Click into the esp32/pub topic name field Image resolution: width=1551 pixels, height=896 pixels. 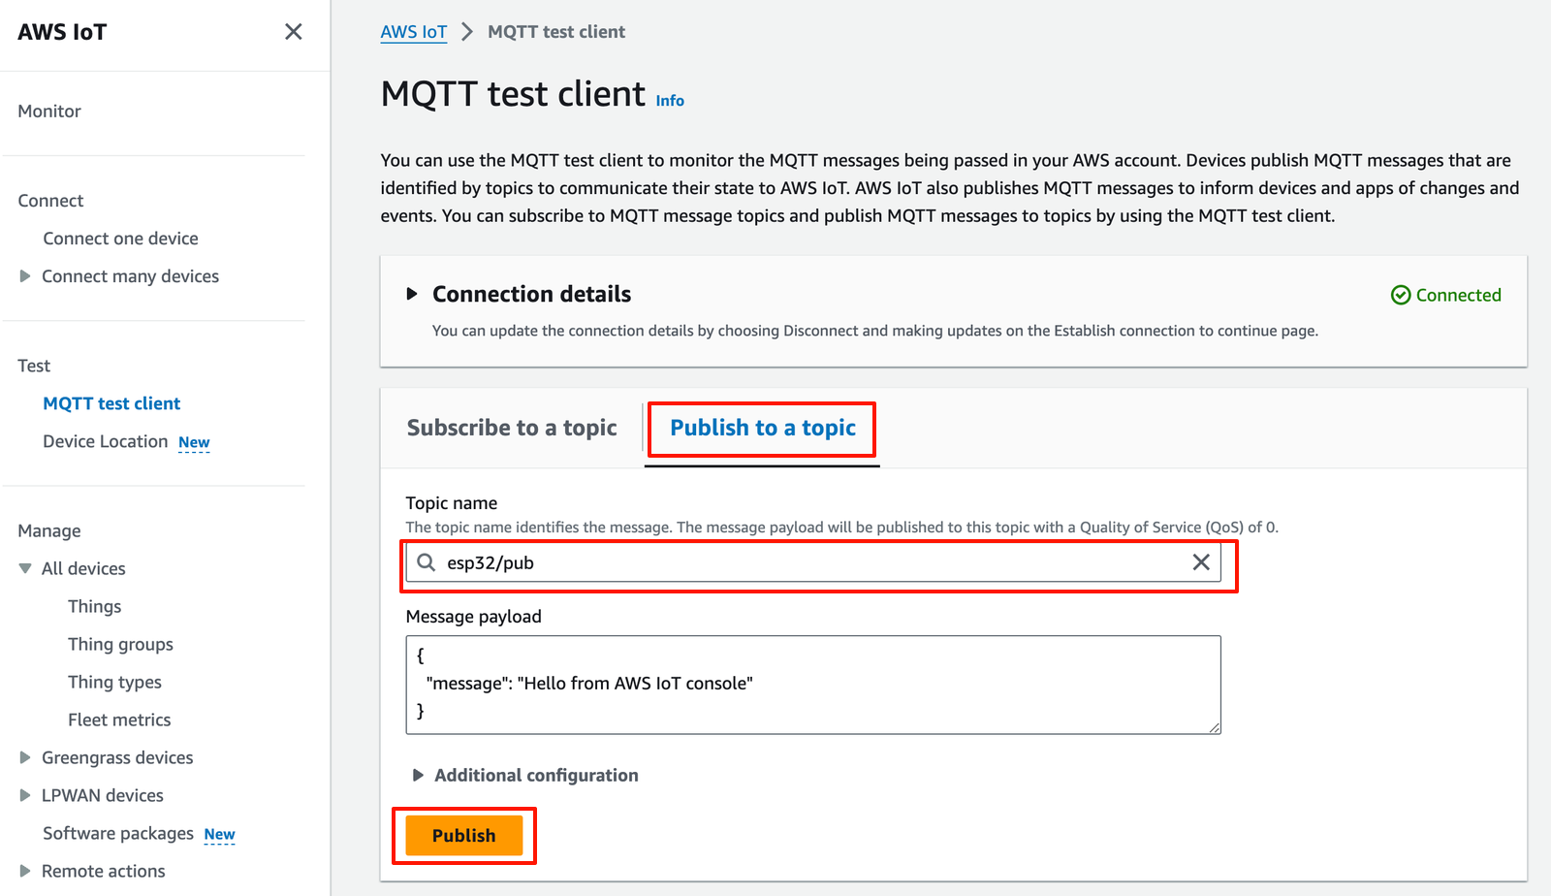(x=813, y=562)
